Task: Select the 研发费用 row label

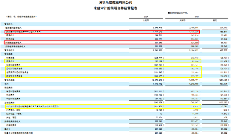Action: click(10, 95)
